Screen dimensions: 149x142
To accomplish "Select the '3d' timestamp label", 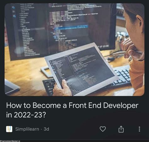I will (46, 129).
